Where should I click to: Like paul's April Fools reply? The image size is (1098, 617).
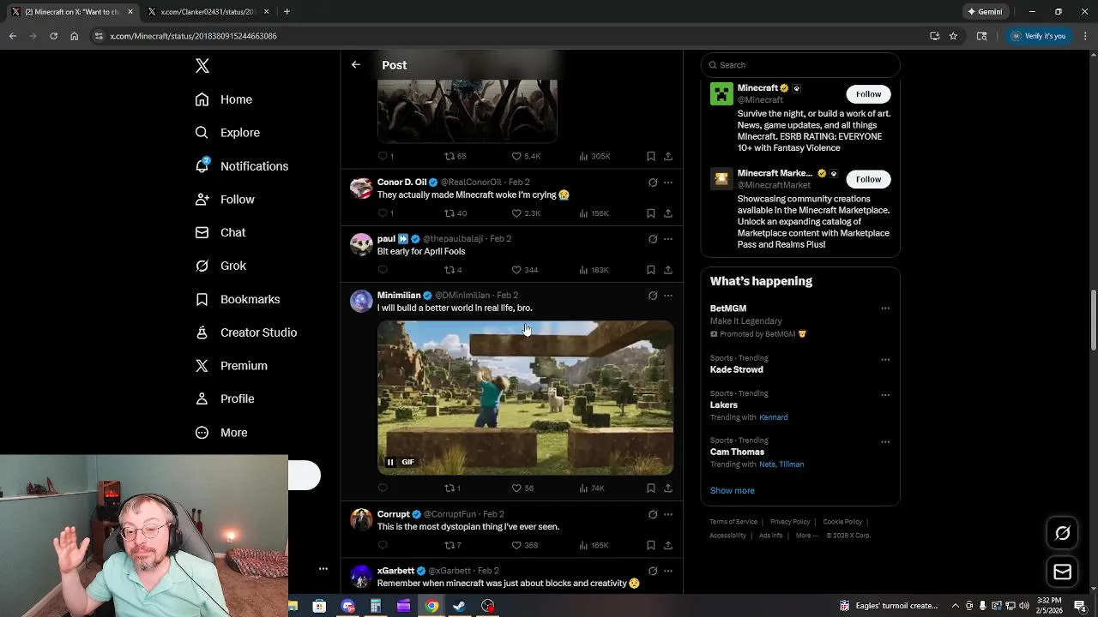(x=525, y=270)
